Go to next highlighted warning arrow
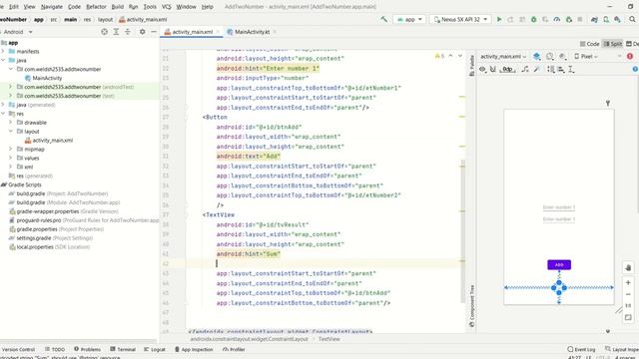This screenshot has width=639, height=359. point(460,56)
